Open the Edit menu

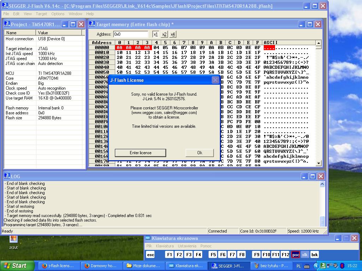click(x=16, y=14)
